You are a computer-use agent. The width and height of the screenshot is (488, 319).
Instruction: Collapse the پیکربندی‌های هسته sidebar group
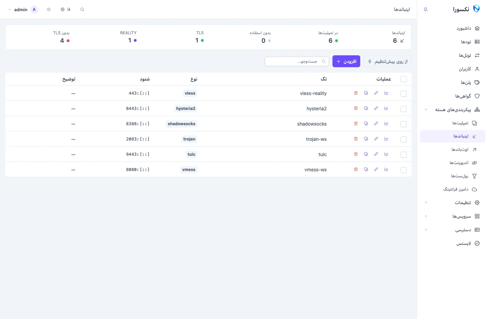coord(452,110)
